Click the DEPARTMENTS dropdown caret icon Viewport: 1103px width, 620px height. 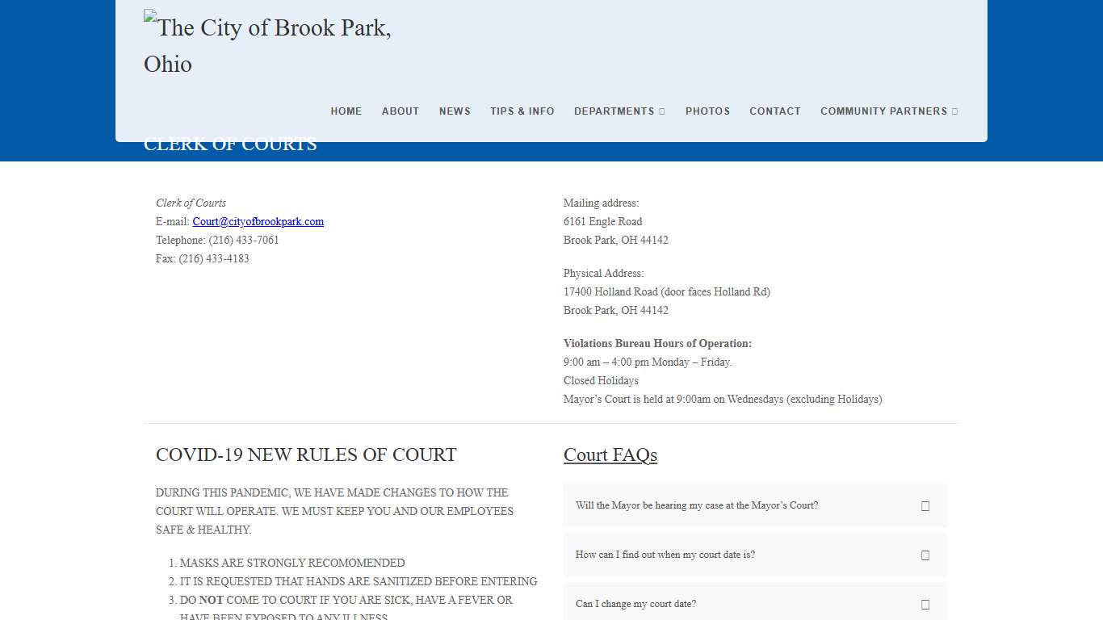pos(662,111)
